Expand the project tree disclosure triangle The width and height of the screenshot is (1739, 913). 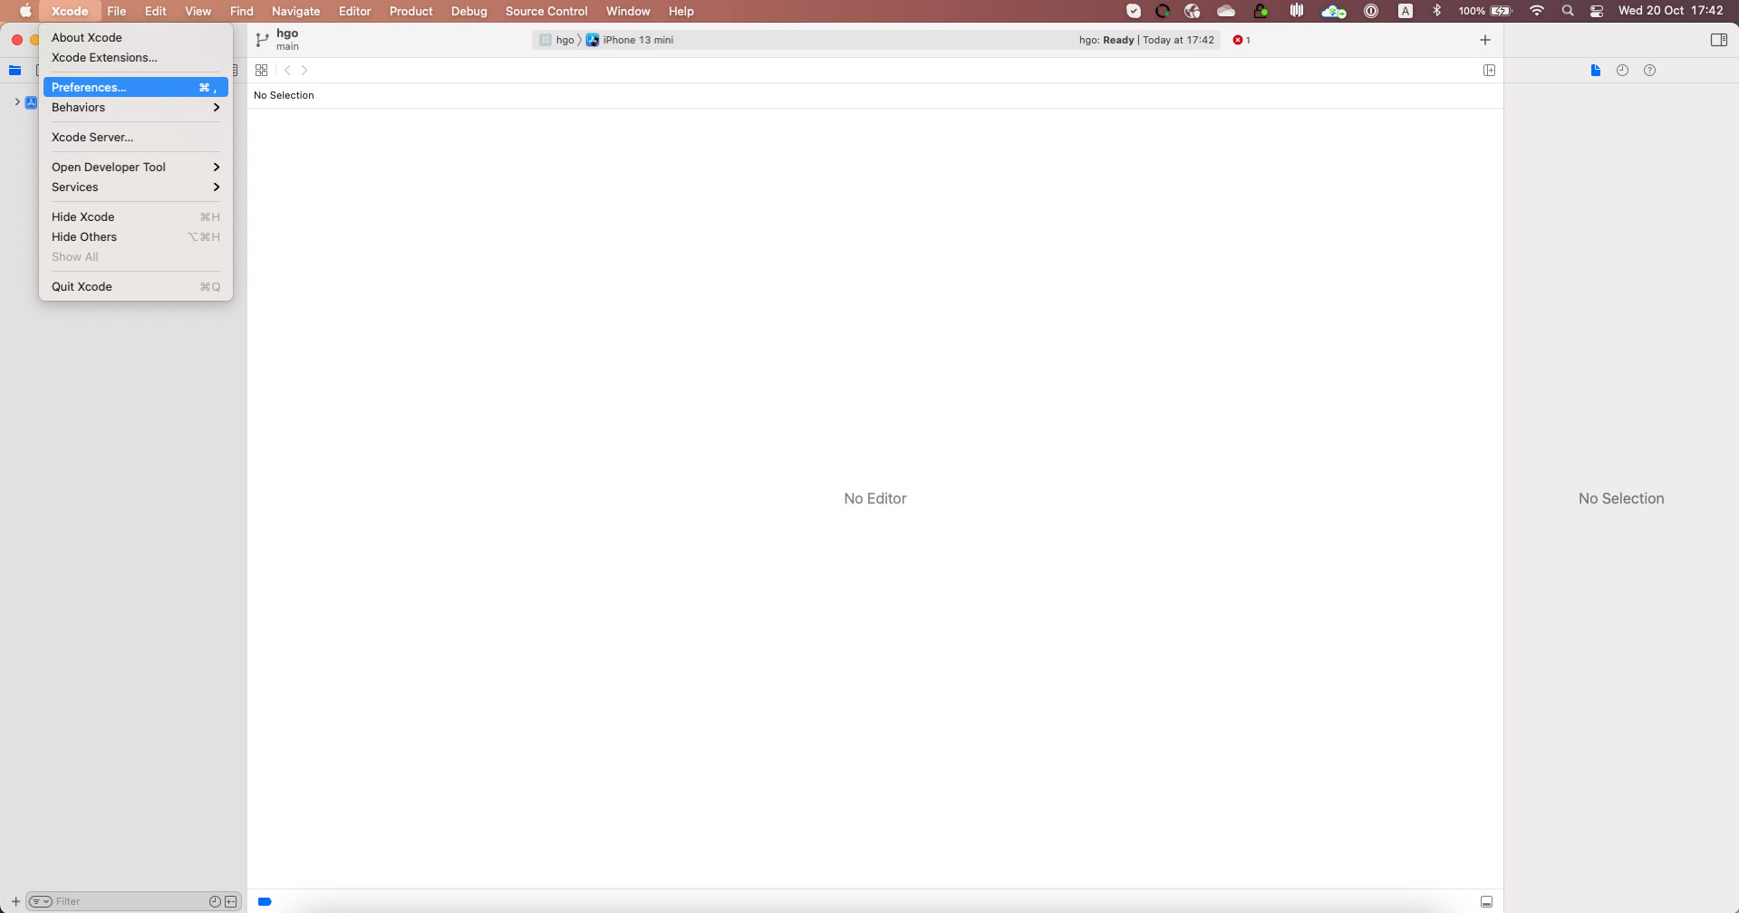[x=16, y=101]
